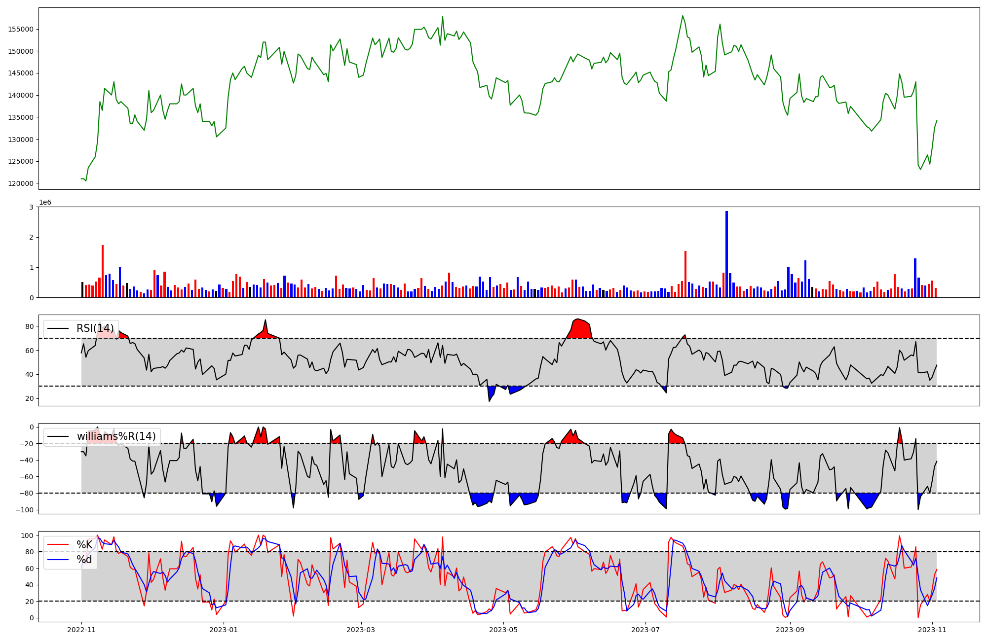Click the -100 Williams %R axis tick

click(x=24, y=510)
